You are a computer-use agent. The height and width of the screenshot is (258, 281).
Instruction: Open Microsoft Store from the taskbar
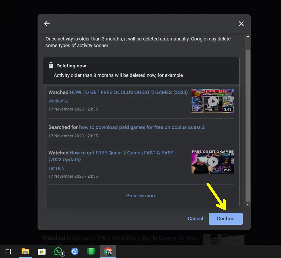pyautogui.click(x=42, y=251)
